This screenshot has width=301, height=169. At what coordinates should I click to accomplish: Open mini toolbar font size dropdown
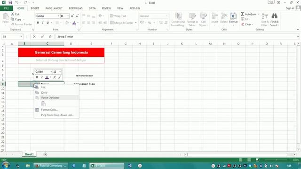point(60,72)
